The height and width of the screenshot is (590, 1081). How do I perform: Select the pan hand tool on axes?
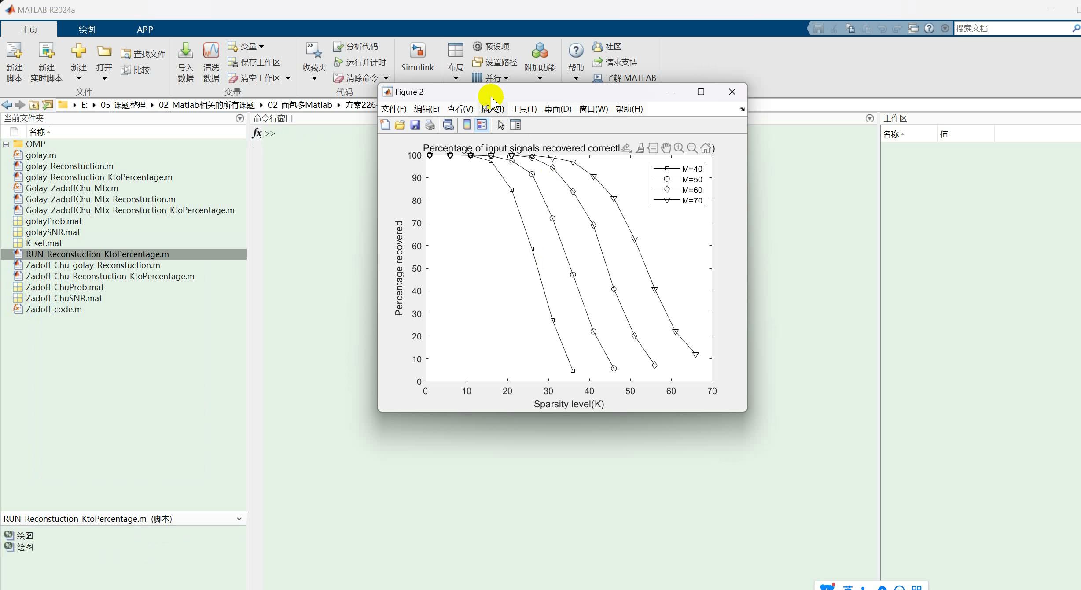(x=666, y=148)
